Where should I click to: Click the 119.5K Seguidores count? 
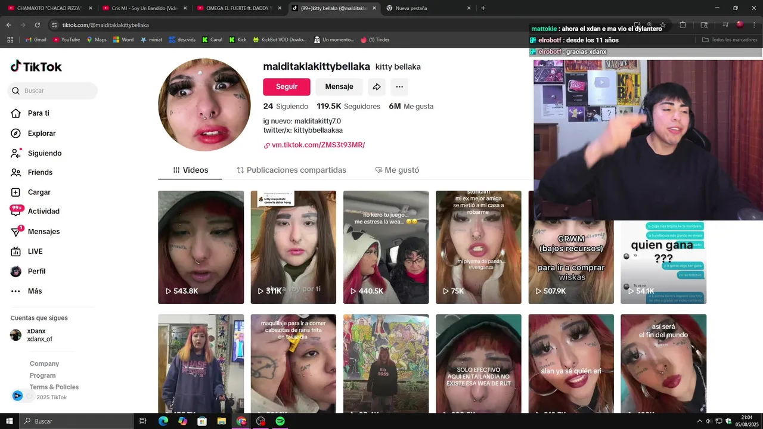[348, 107]
